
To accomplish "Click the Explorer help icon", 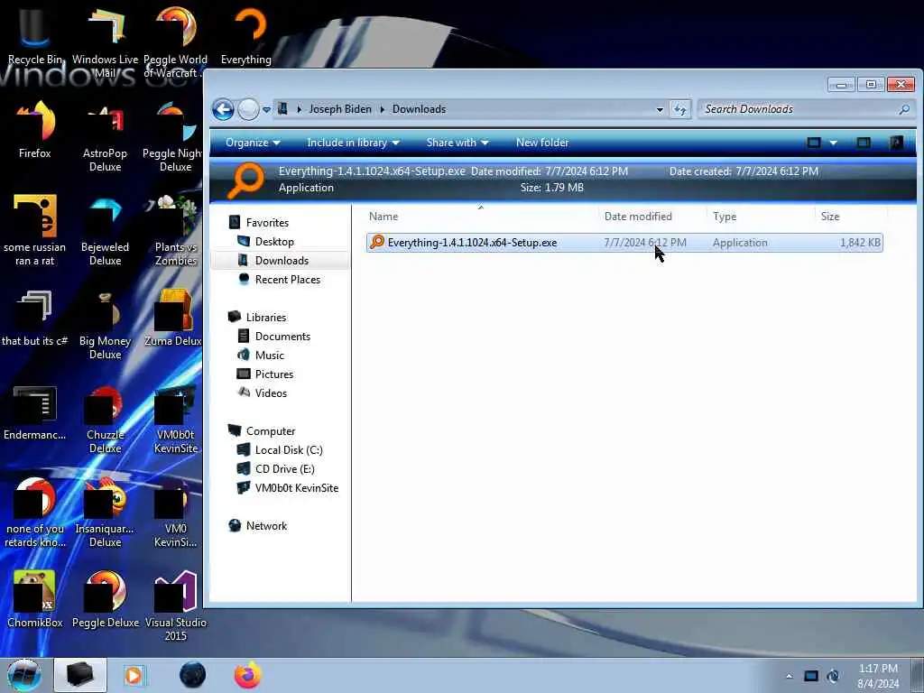I will pyautogui.click(x=896, y=143).
